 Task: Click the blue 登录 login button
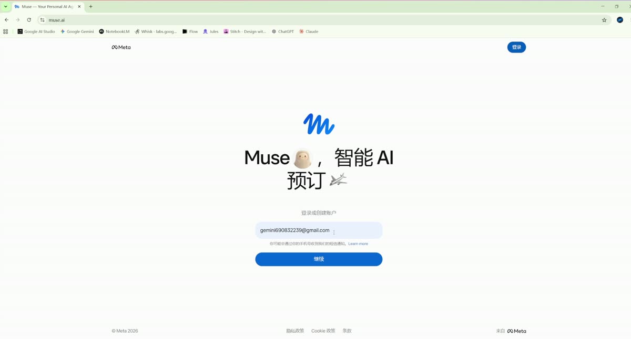(516, 47)
